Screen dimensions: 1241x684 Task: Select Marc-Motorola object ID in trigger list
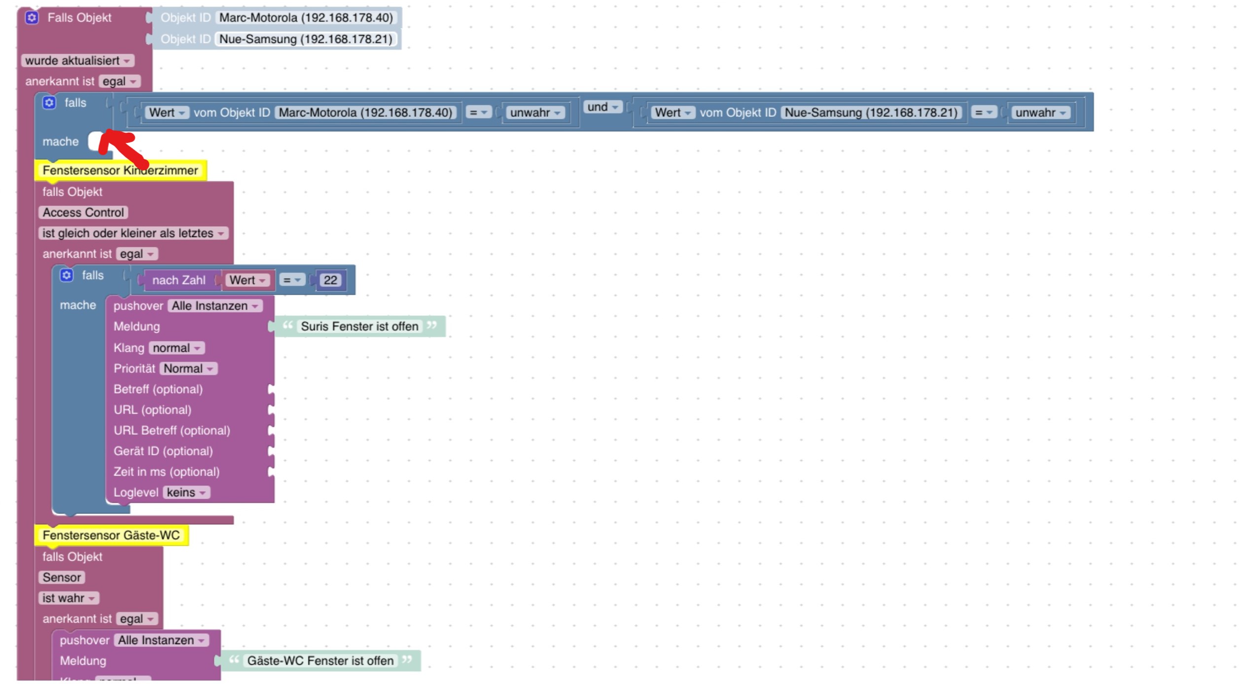pos(306,18)
